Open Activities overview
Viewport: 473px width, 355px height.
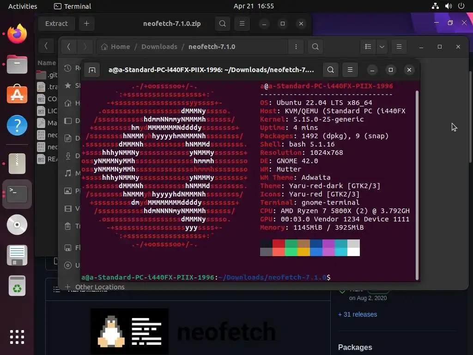tap(23, 6)
